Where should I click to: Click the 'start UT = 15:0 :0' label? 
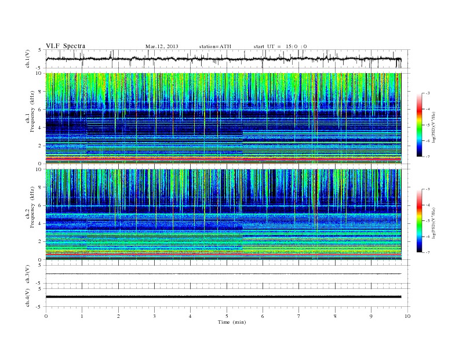tap(280, 46)
